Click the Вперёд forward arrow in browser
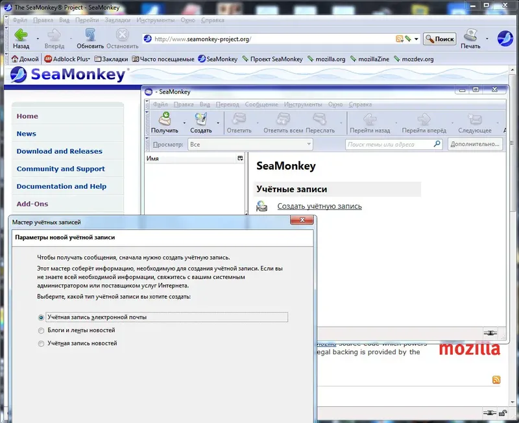Viewport: 519px width, 423px height. [x=54, y=35]
